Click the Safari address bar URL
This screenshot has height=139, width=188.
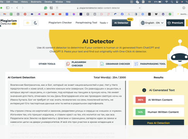99,8
